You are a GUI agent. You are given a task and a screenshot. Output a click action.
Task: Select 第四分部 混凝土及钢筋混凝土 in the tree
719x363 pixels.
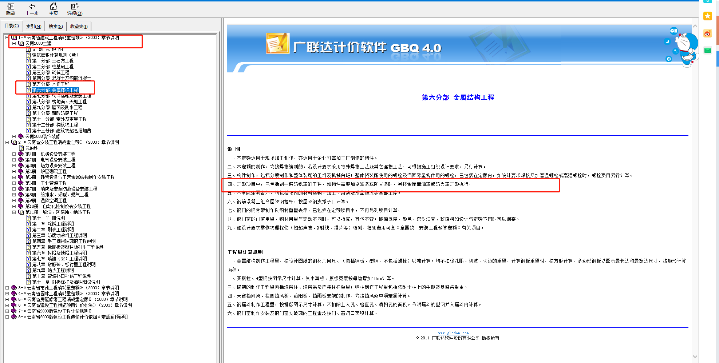62,78
